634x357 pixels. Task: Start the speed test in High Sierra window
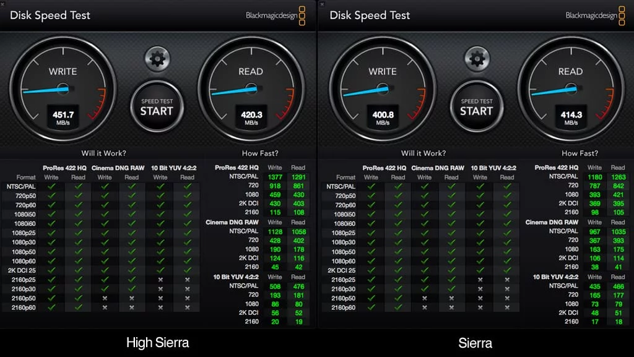(x=157, y=107)
